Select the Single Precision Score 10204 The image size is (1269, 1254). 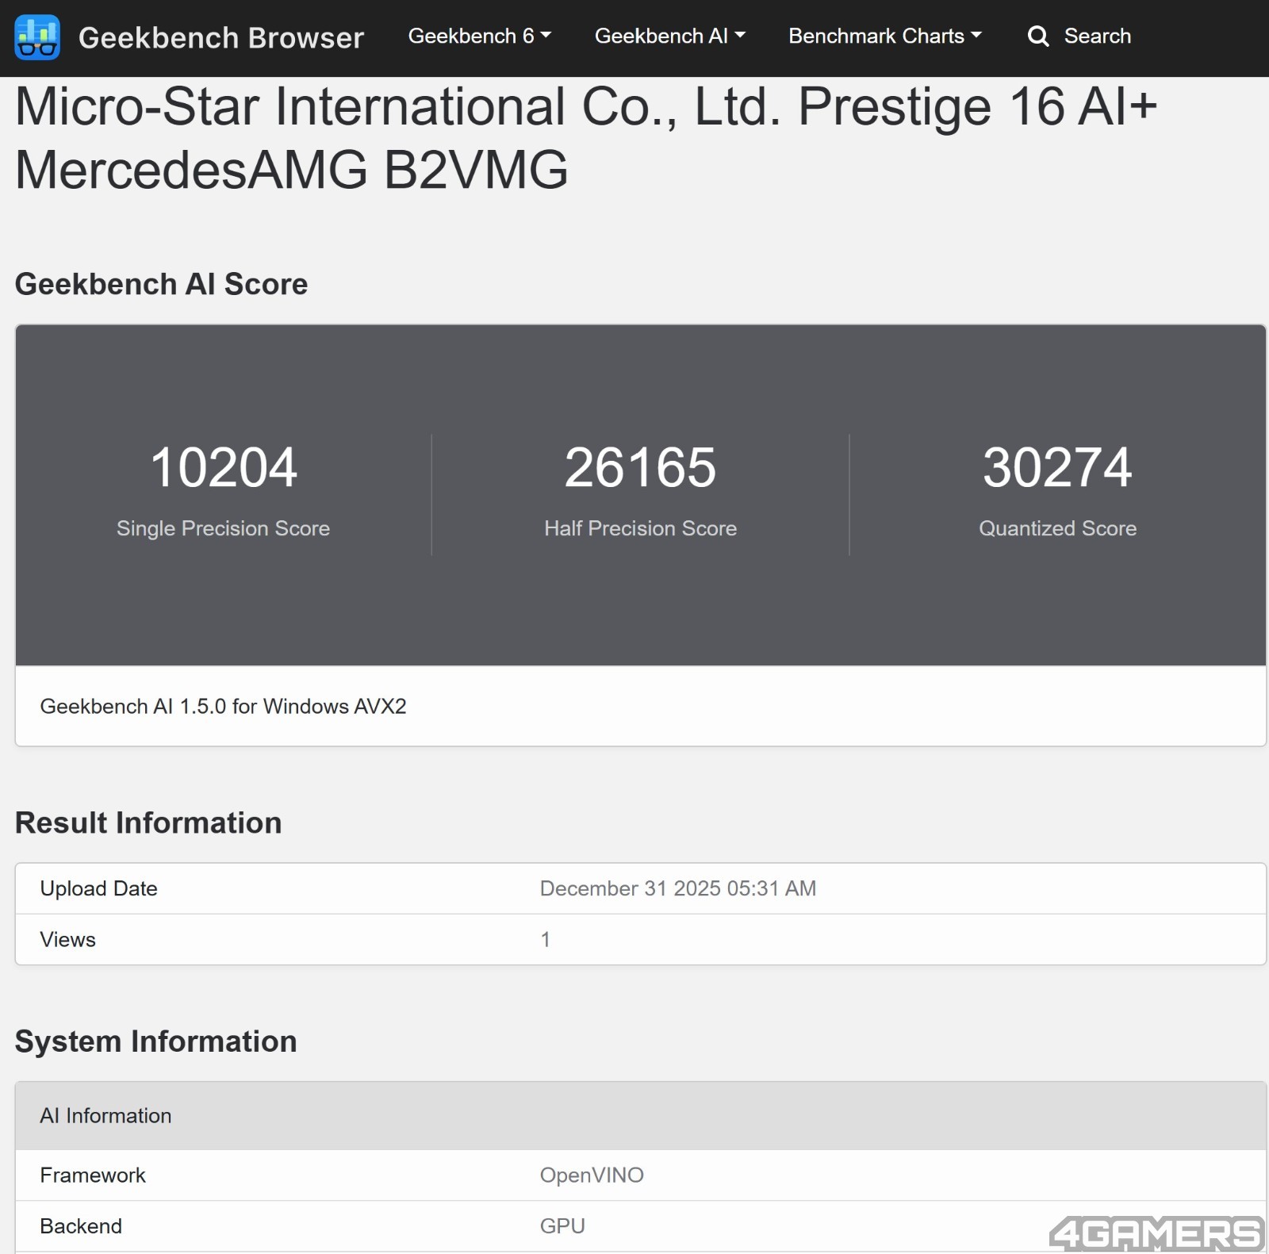pyautogui.click(x=223, y=467)
